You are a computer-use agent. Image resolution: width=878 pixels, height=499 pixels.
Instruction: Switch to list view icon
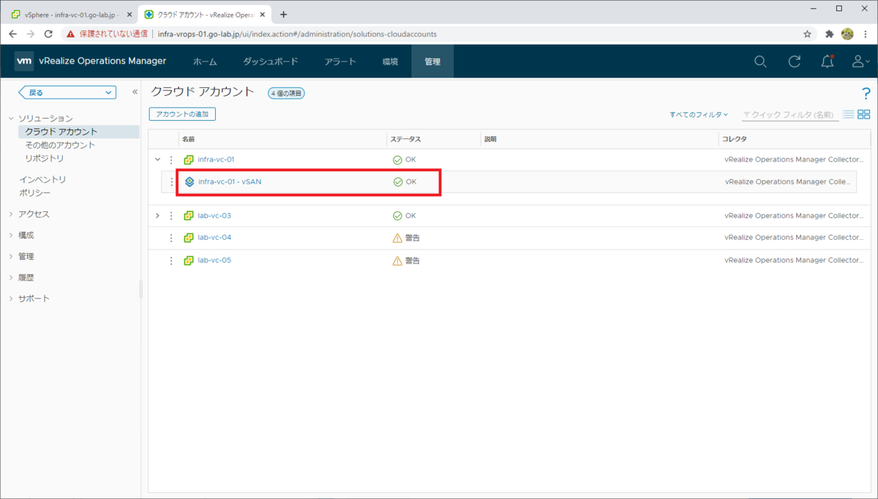point(848,114)
